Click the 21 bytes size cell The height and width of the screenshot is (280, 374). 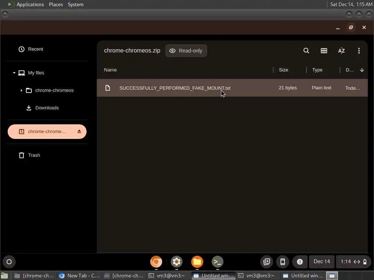click(288, 88)
